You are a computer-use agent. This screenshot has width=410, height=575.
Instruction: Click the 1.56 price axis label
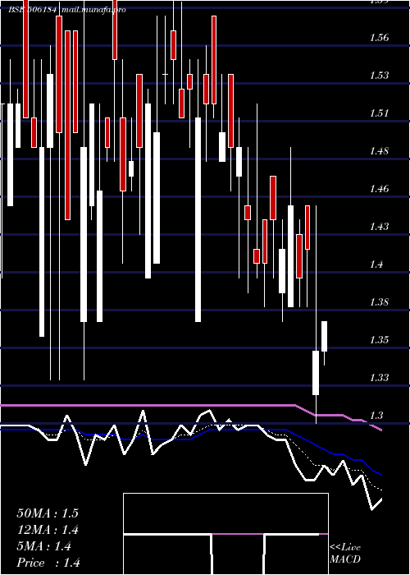pos(379,38)
